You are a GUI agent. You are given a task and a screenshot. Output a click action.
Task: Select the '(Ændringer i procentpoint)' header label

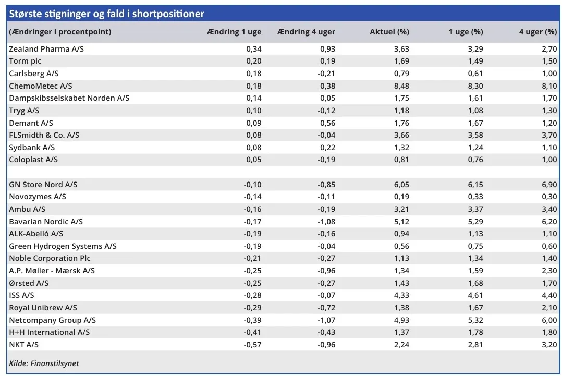pos(60,32)
